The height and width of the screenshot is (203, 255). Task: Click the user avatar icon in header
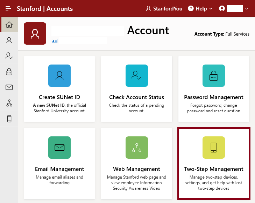coord(222,8)
